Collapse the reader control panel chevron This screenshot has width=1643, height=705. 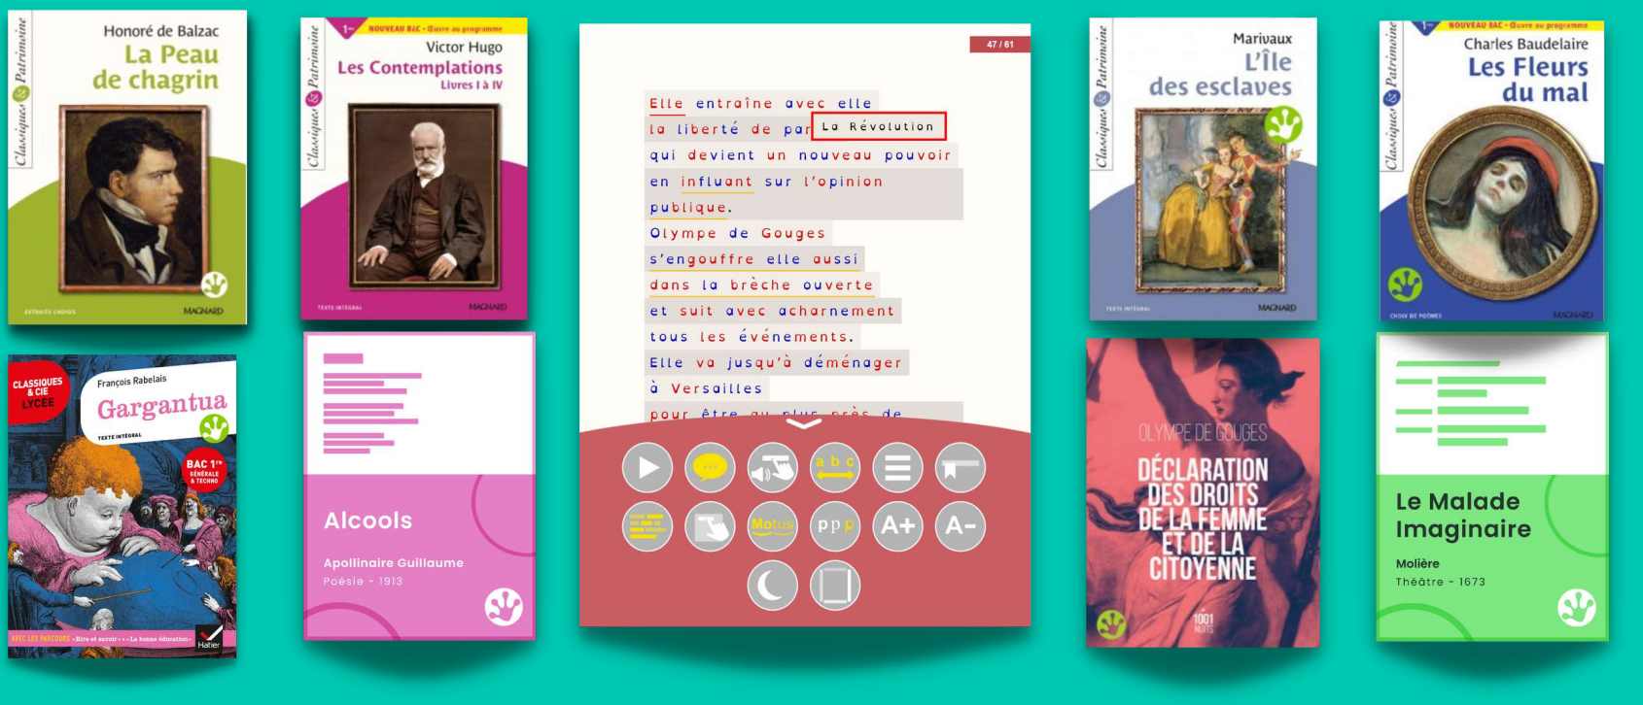[x=804, y=423]
